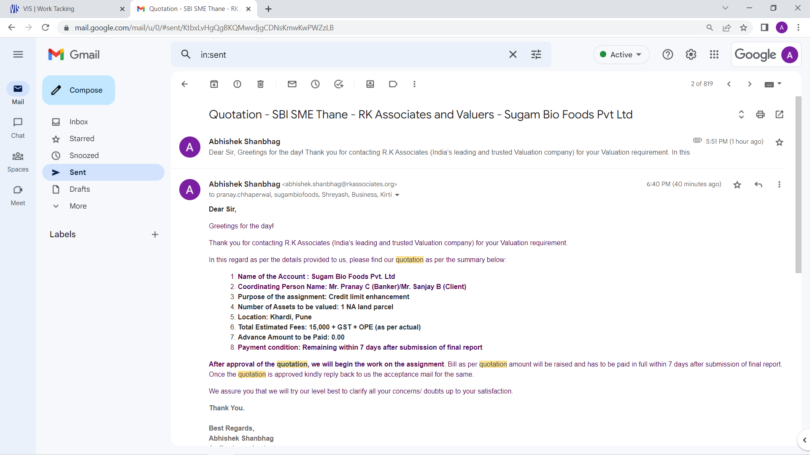Viewport: 810px width, 455px height.
Task: Snooze this conversation
Action: [x=316, y=84]
